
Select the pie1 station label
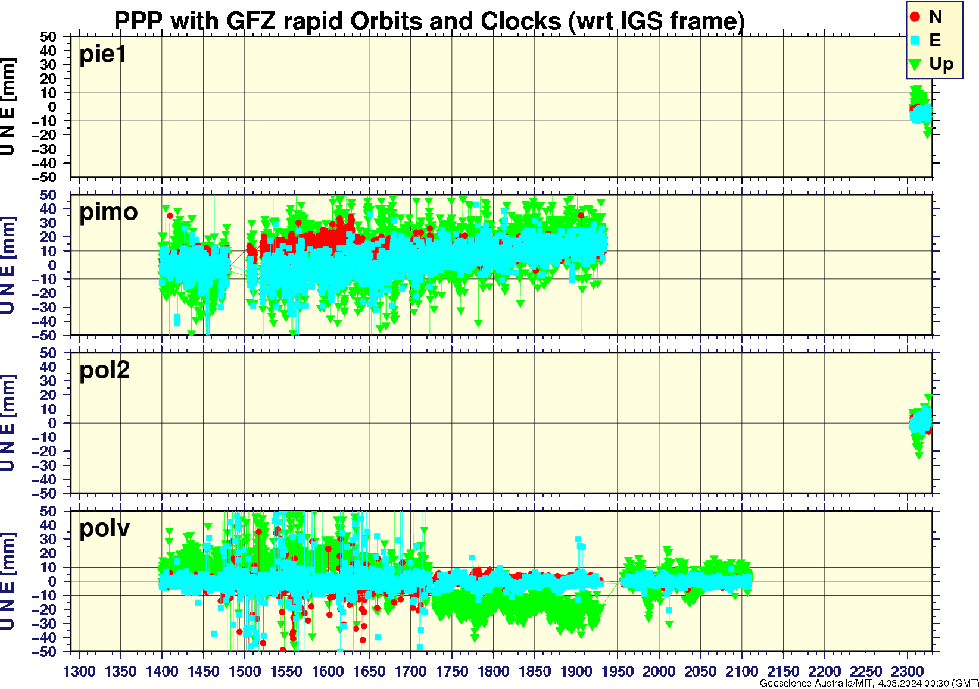pos(103,54)
